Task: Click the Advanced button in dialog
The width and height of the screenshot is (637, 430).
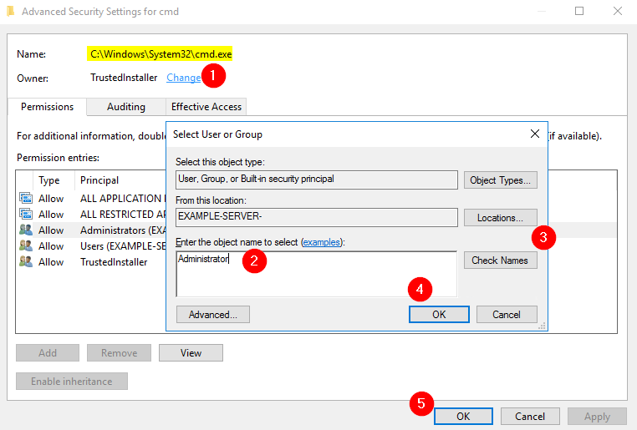Action: pos(213,315)
